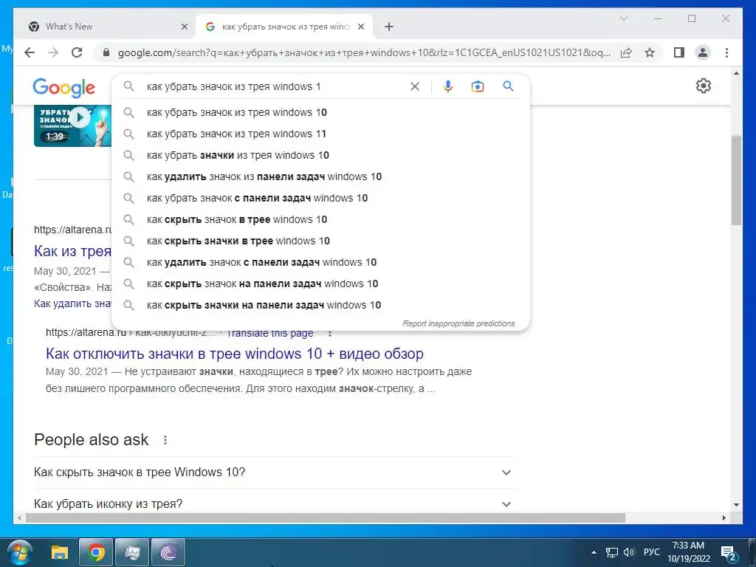Switch input language РУС indicator
Image resolution: width=756 pixels, height=567 pixels.
[651, 552]
